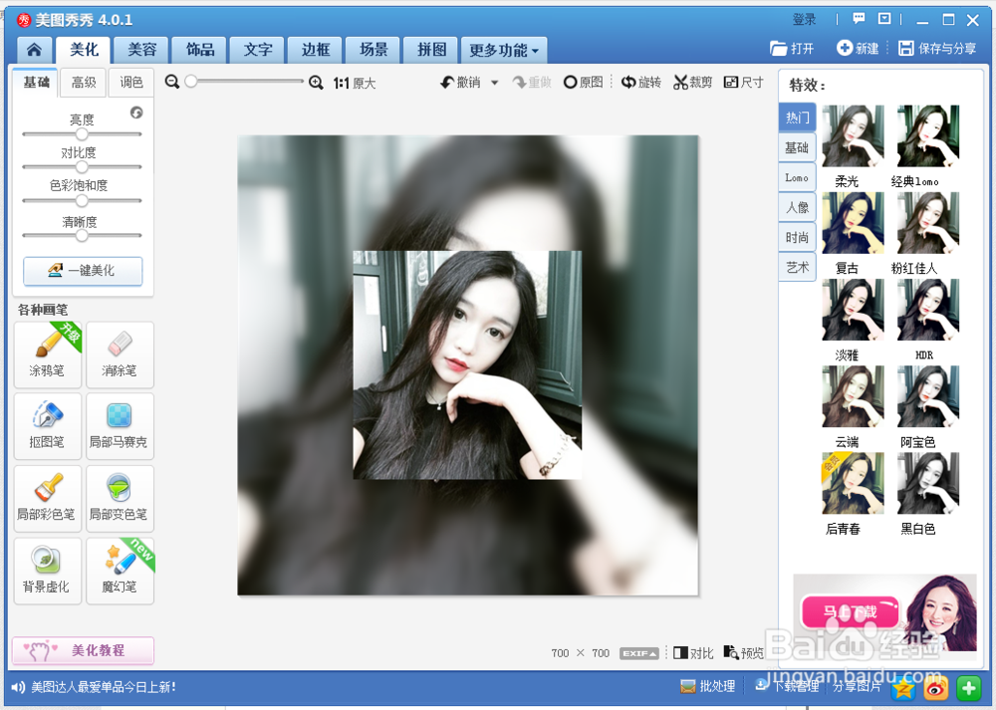
Task: Toggle the 对比 image comparison view
Action: [x=693, y=652]
